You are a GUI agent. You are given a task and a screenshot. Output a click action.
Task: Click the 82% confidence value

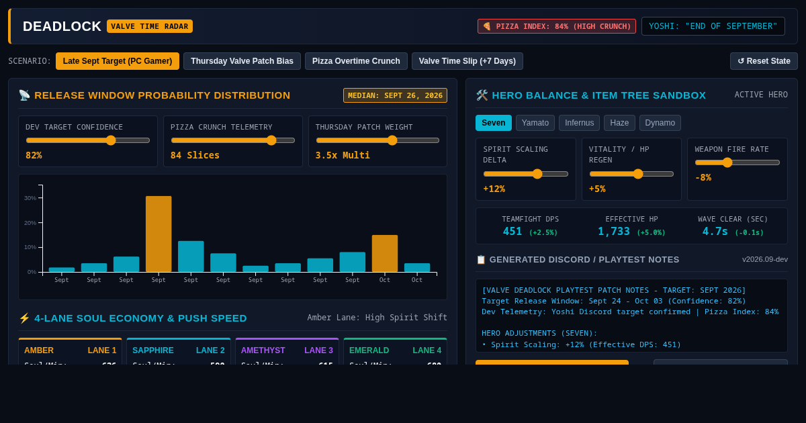coord(34,155)
